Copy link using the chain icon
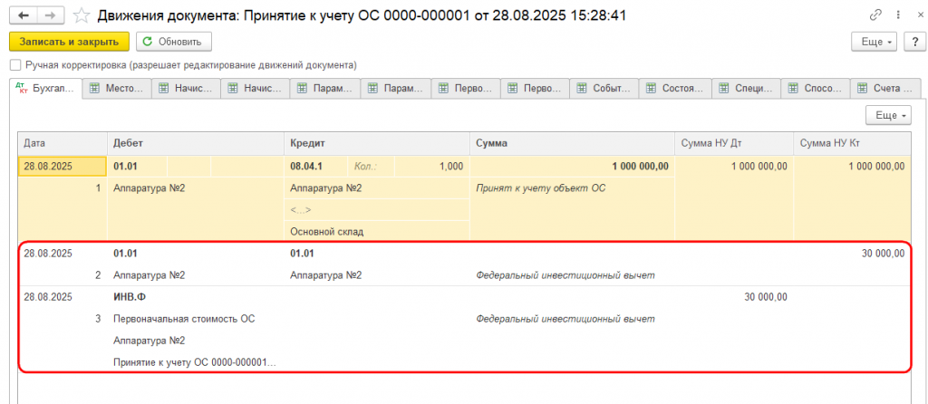Image resolution: width=928 pixels, height=404 pixels. click(875, 16)
